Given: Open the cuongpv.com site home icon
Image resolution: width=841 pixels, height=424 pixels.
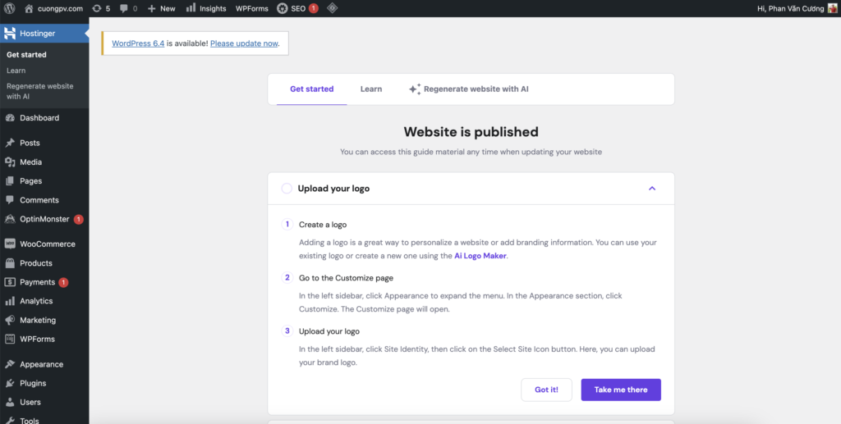Looking at the screenshot, I should click(29, 8).
